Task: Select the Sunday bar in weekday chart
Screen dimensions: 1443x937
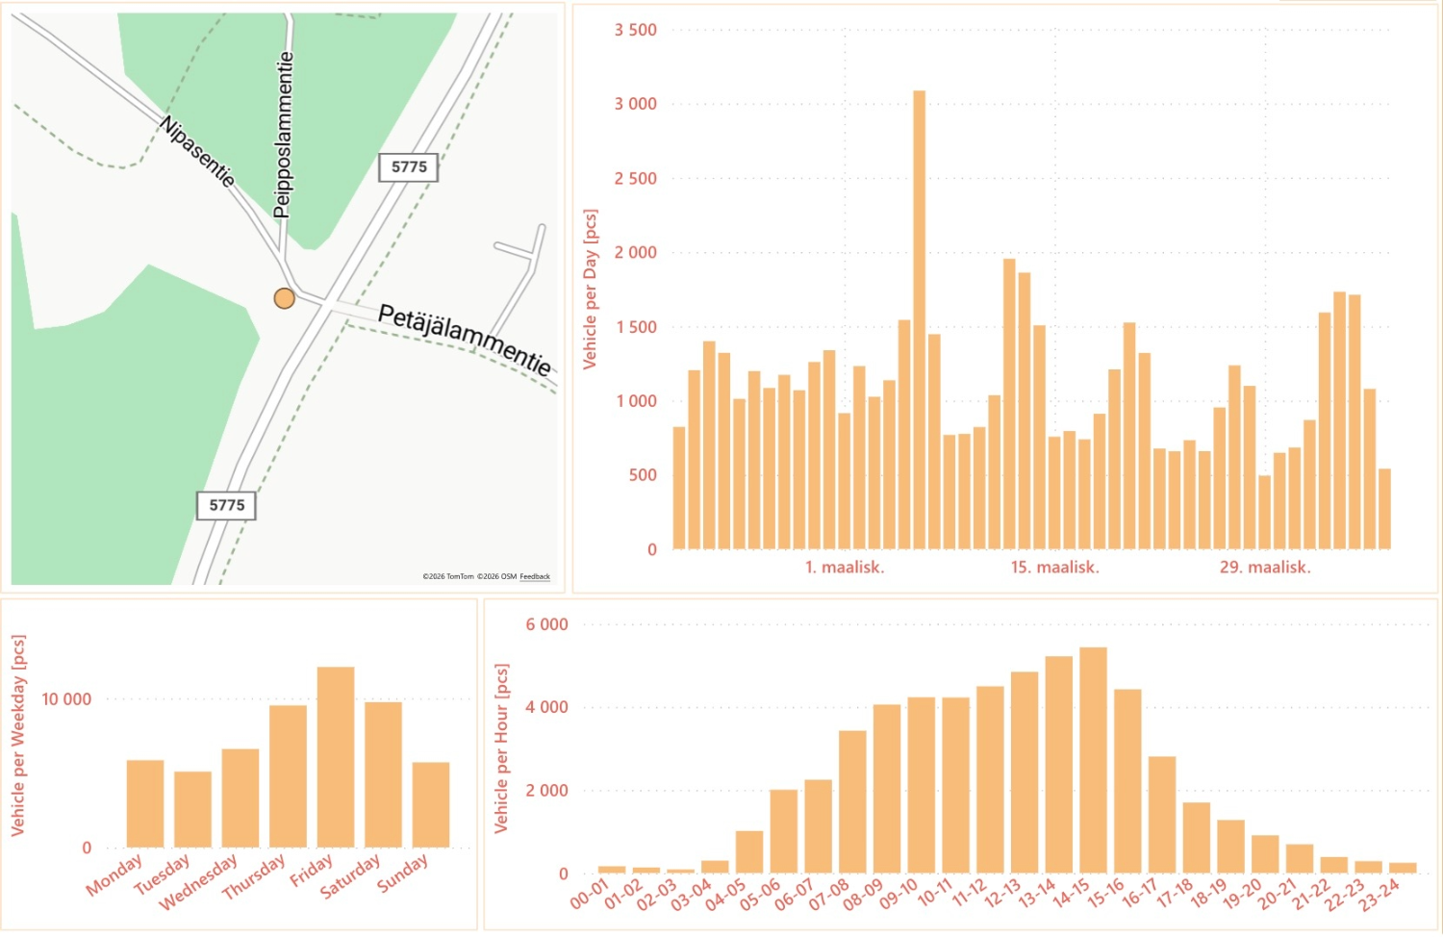Action: pyautogui.click(x=431, y=804)
